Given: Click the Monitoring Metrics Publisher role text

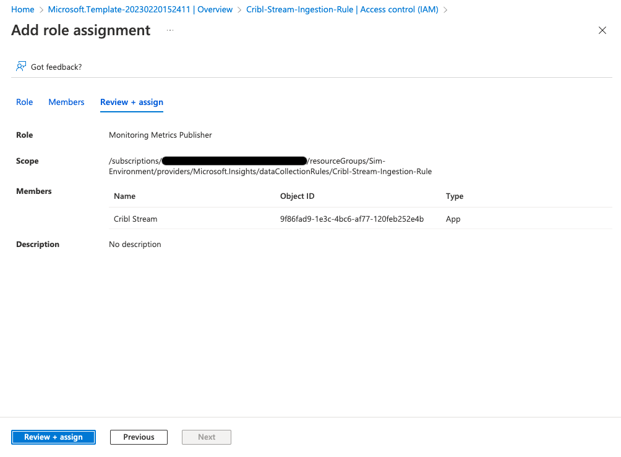Looking at the screenshot, I should [160, 135].
